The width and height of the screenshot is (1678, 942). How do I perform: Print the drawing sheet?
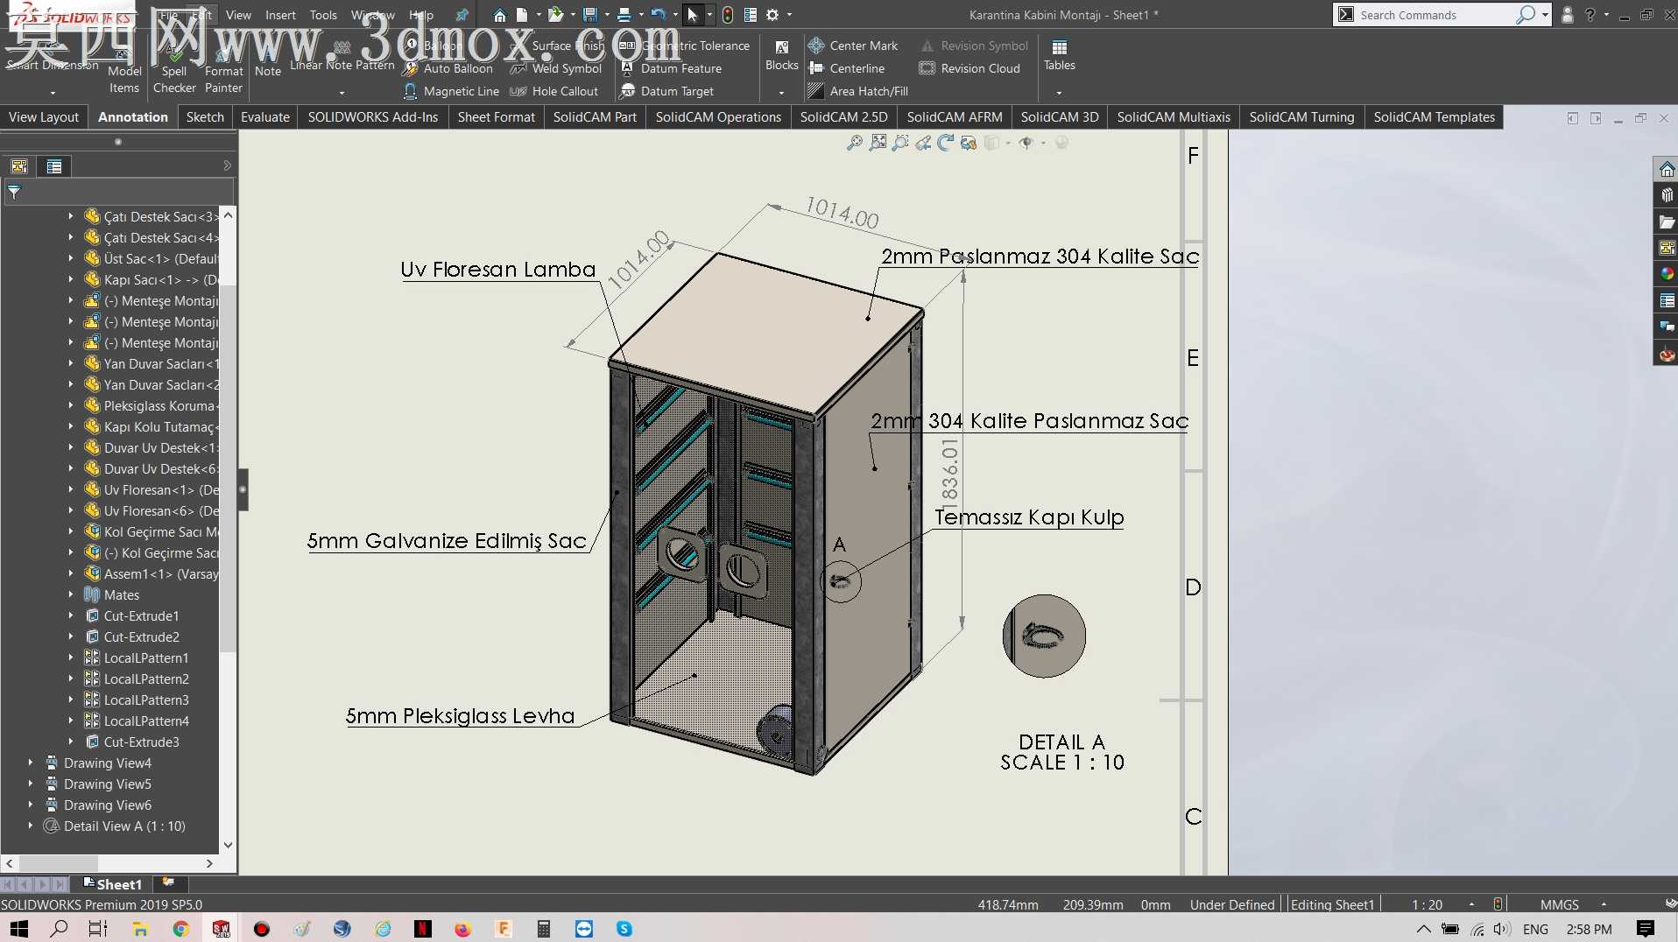(x=624, y=15)
